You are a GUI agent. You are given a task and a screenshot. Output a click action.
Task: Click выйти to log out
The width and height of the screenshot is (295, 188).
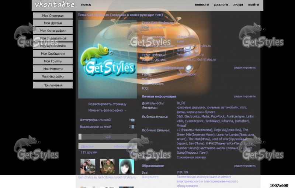253,4
